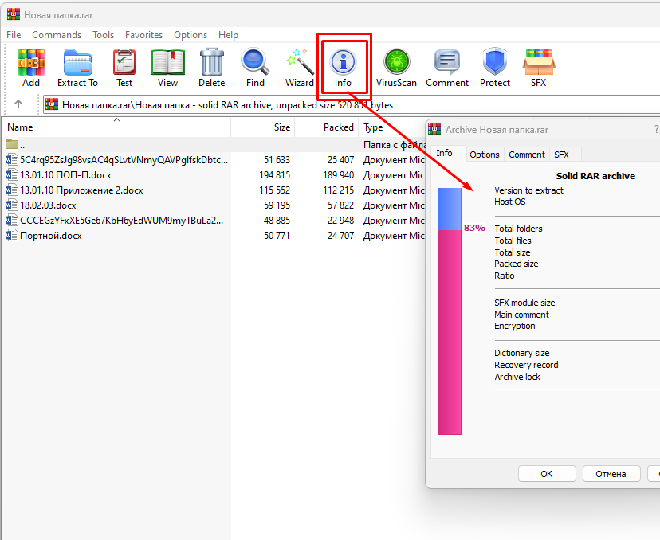
Task: Select file 18.02.03.docx
Action: pyautogui.click(x=48, y=205)
